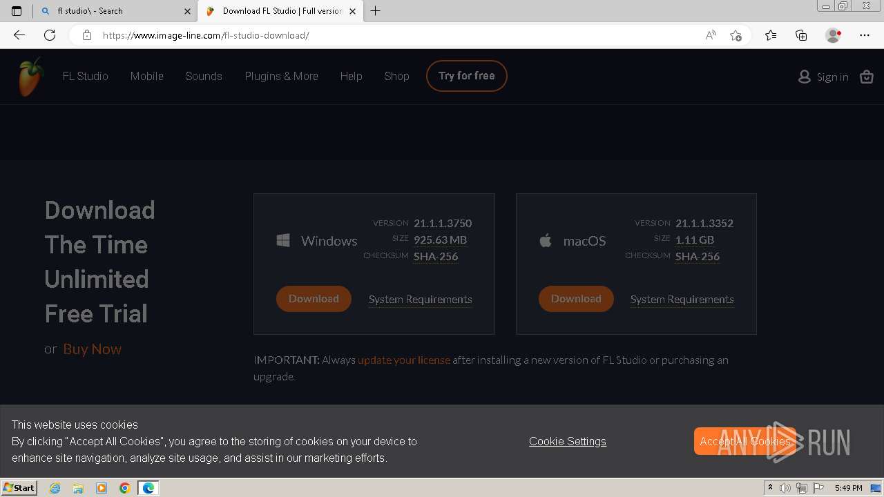Open the Help nav menu
Screen dimensions: 884x497
point(351,76)
